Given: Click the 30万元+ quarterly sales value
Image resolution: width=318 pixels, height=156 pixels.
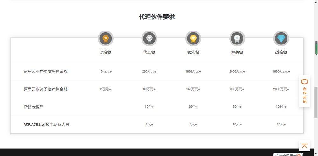Looking at the screenshot, I should pos(149,89).
